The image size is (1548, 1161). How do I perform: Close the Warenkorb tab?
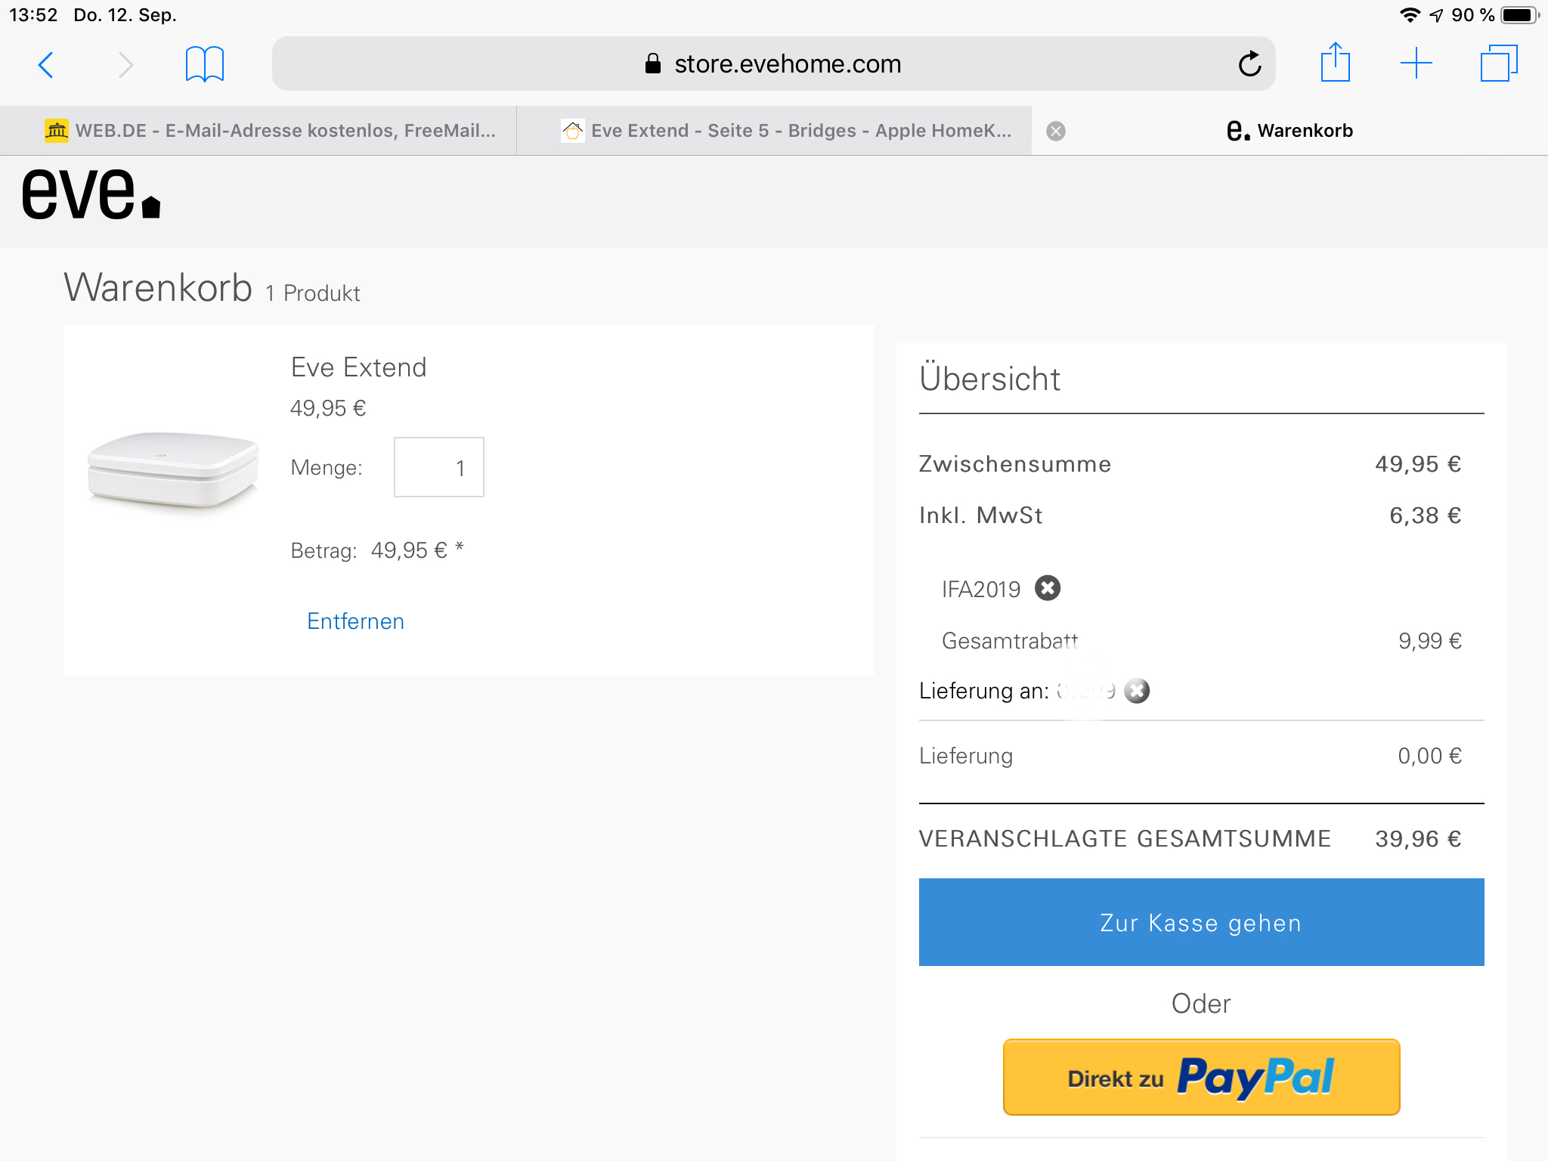(1056, 132)
